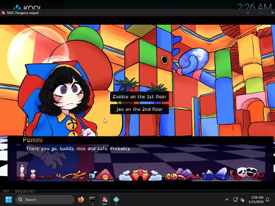Minimize the TADC Fangame sequel window

pyautogui.click(x=248, y=13)
